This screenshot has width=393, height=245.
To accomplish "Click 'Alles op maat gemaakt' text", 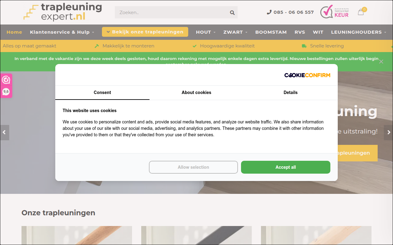I will coord(29,46).
